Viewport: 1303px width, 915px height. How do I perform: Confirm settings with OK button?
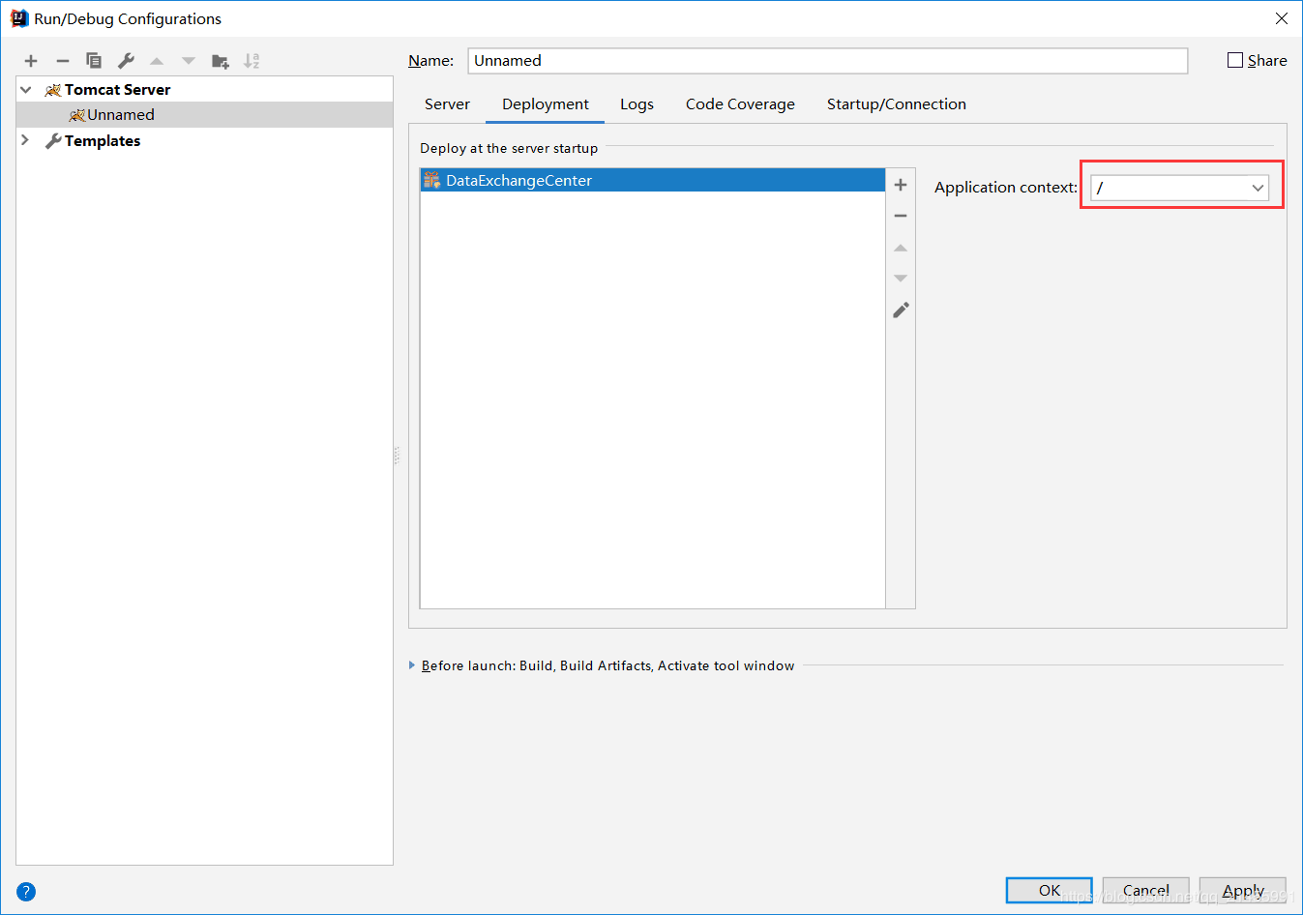pos(1049,890)
